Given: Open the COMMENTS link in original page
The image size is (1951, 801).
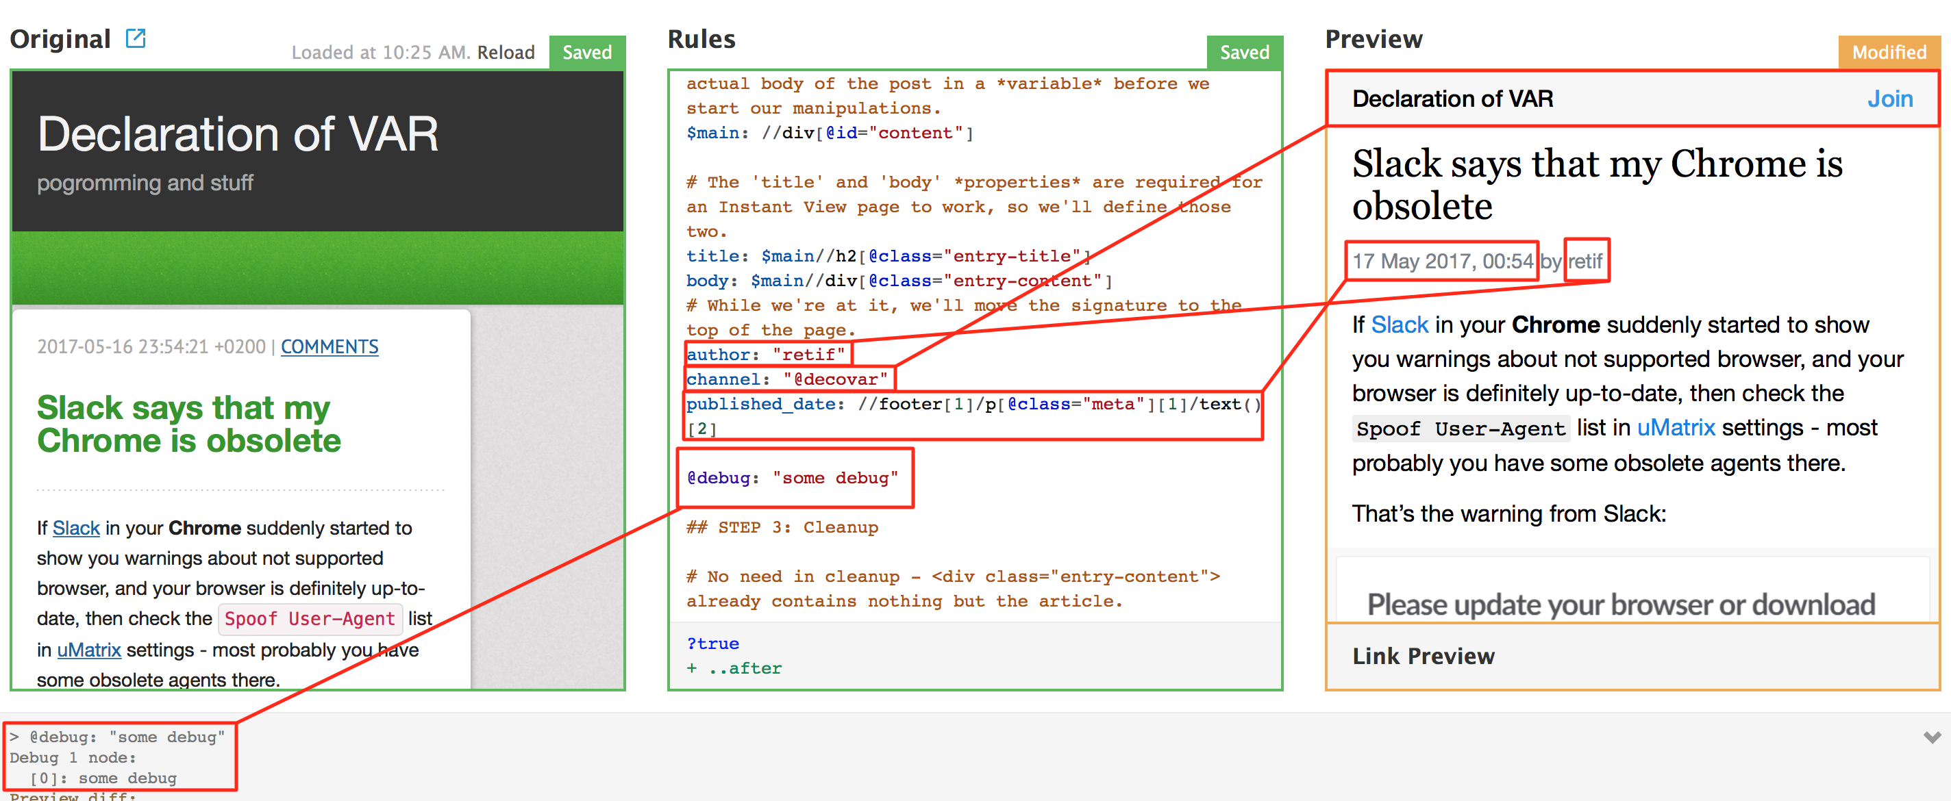Looking at the screenshot, I should coord(330,346).
